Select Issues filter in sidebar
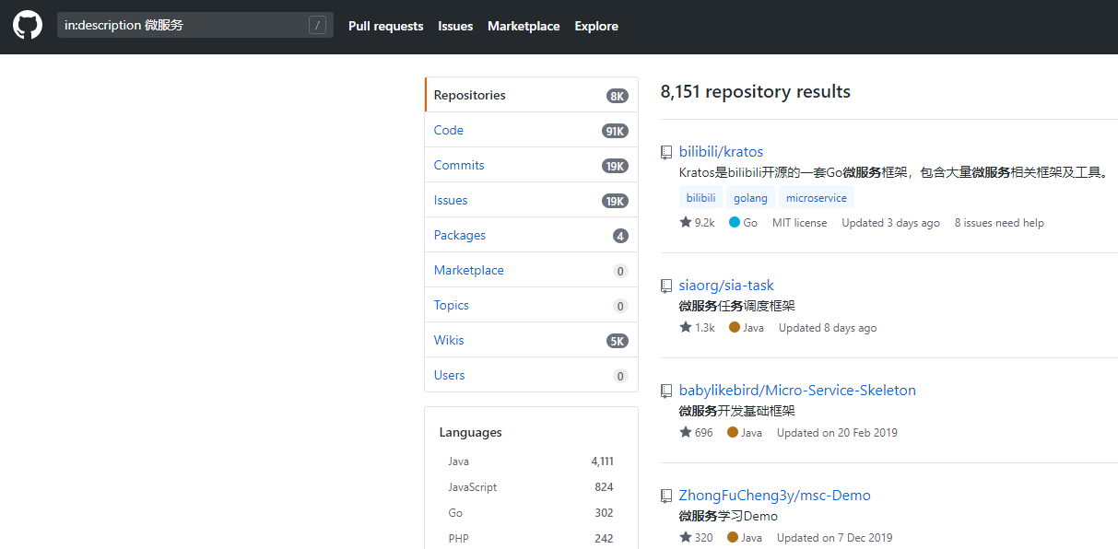Image resolution: width=1118 pixels, height=549 pixels. coord(531,200)
